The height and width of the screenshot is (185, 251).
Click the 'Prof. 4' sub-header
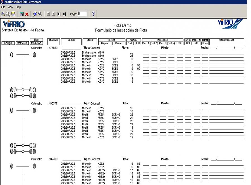click(x=171, y=43)
